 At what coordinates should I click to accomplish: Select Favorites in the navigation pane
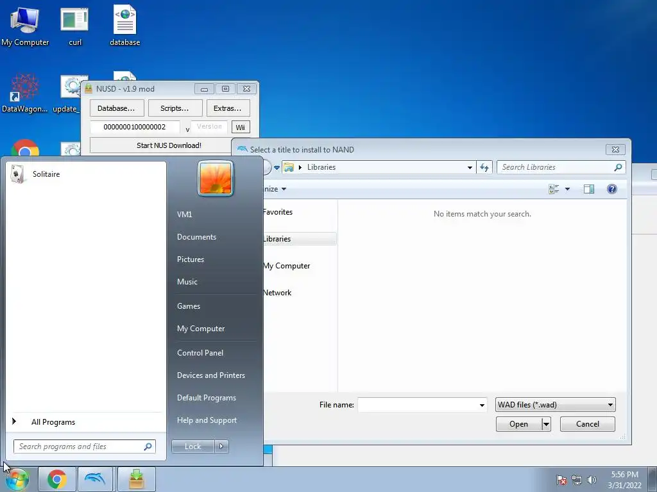click(x=278, y=212)
